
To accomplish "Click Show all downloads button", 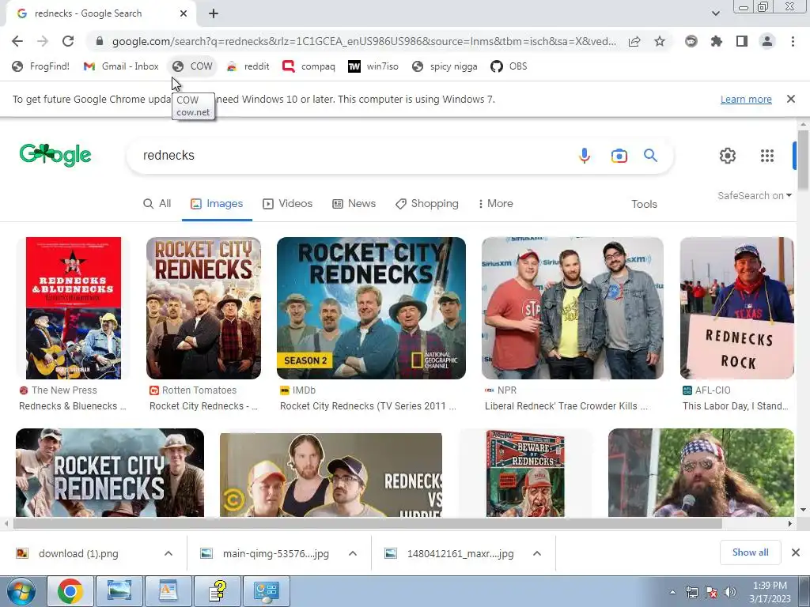I will [750, 552].
